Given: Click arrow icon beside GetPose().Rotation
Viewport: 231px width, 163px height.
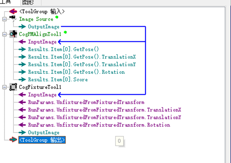Looking at the screenshot, I should (22, 72).
